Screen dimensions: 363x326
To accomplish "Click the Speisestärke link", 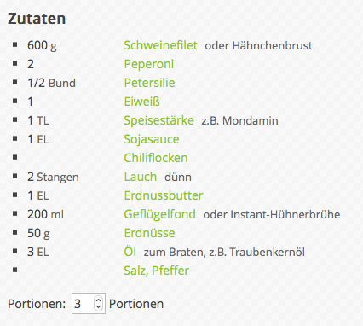I will tap(158, 121).
